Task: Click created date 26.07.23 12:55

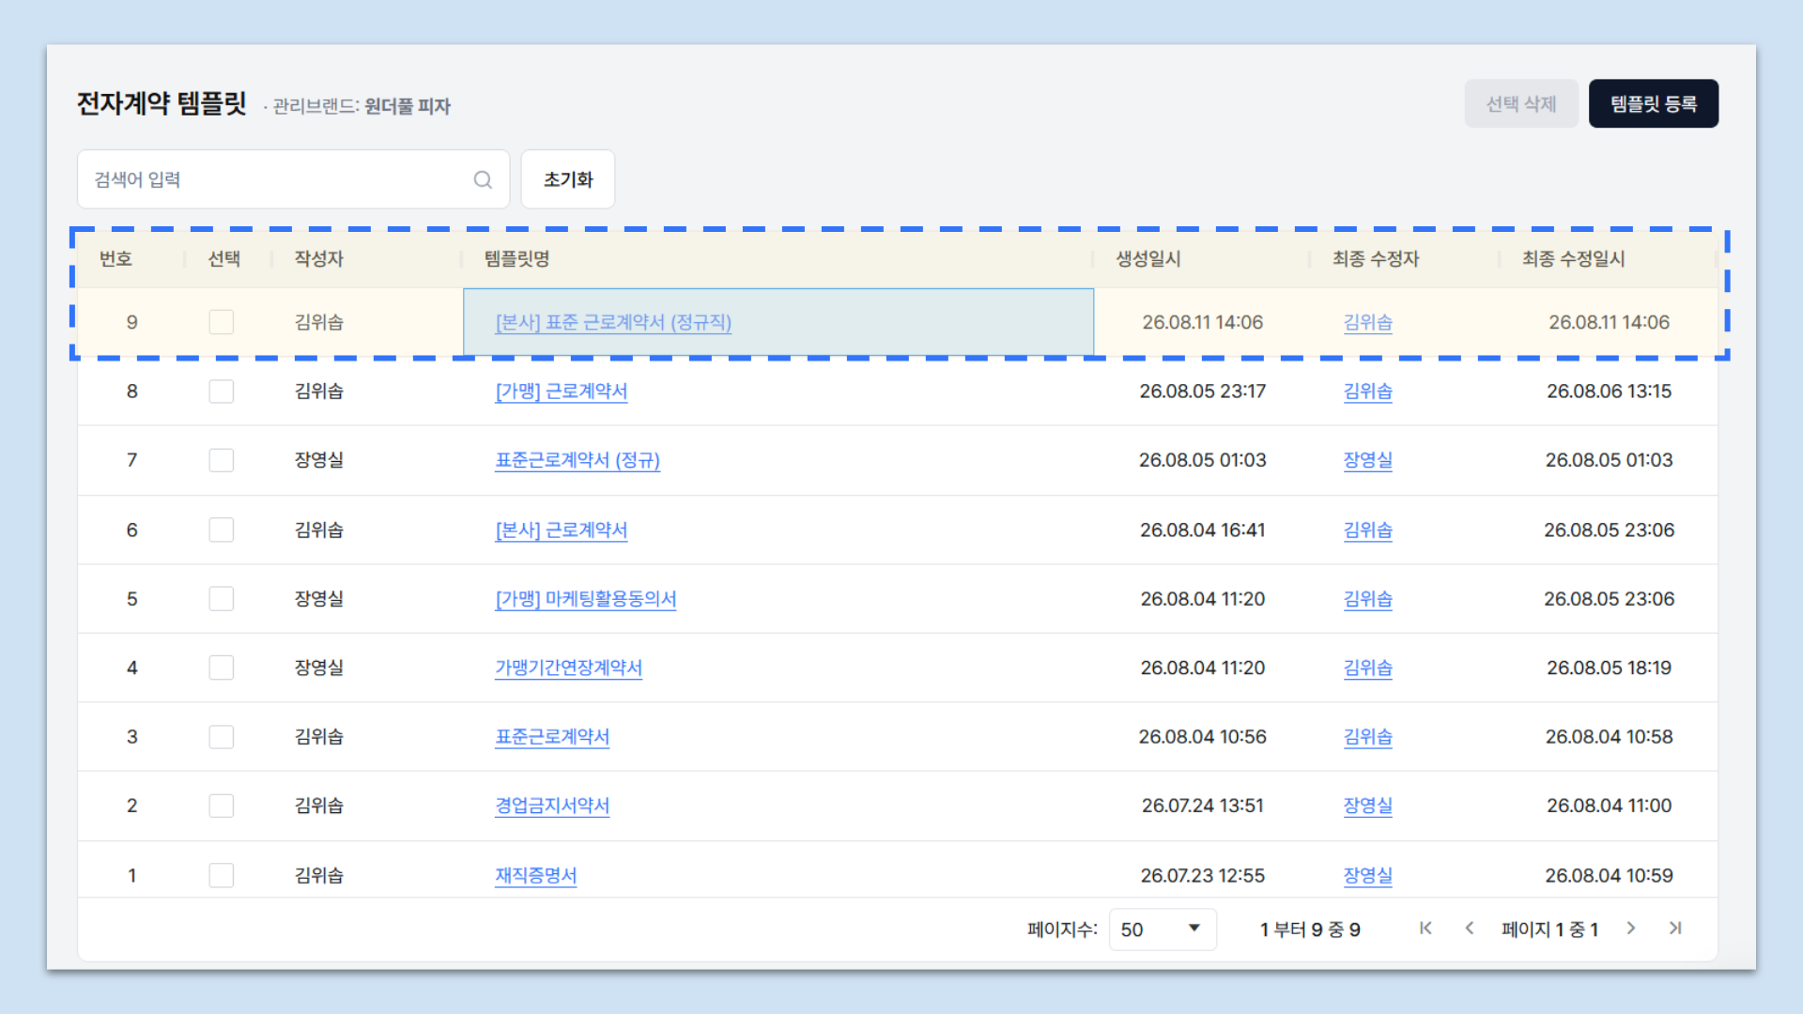Action: [1203, 875]
